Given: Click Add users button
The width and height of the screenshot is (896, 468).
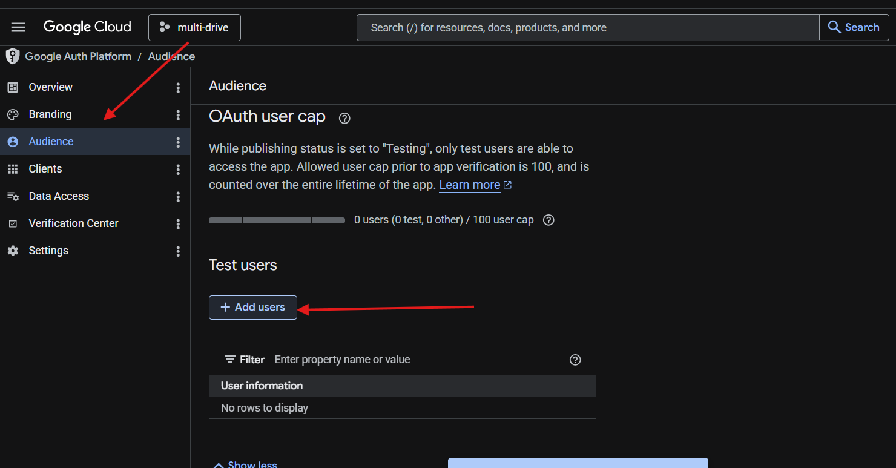Looking at the screenshot, I should pyautogui.click(x=253, y=308).
